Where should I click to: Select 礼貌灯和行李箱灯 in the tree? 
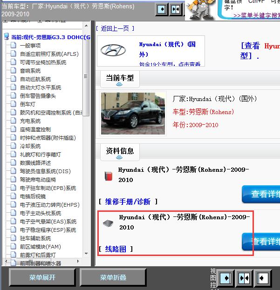[x=41, y=155]
